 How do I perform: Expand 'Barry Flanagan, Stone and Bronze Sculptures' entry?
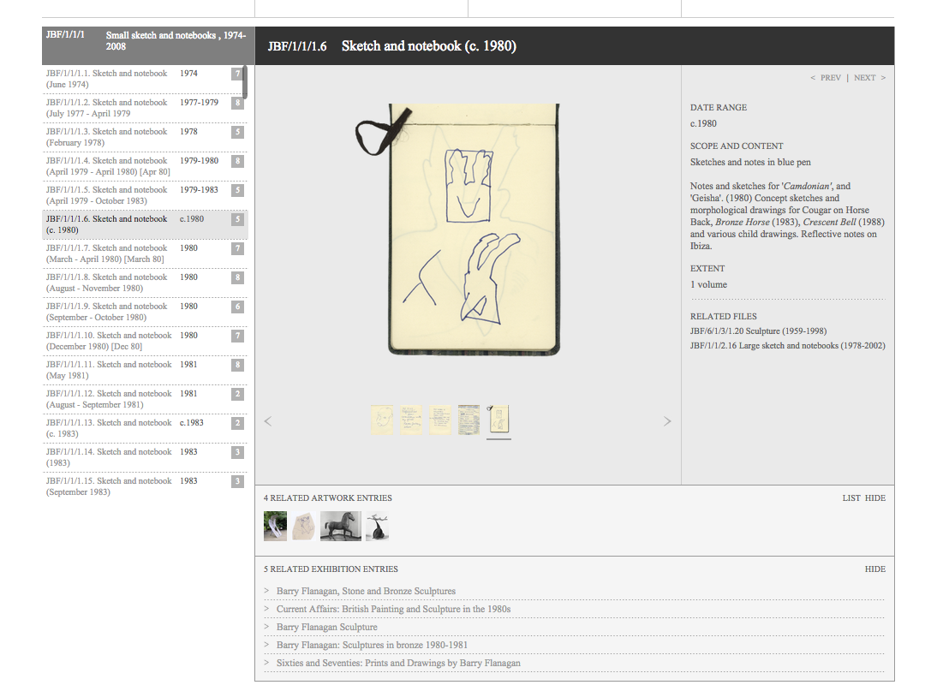[366, 592]
